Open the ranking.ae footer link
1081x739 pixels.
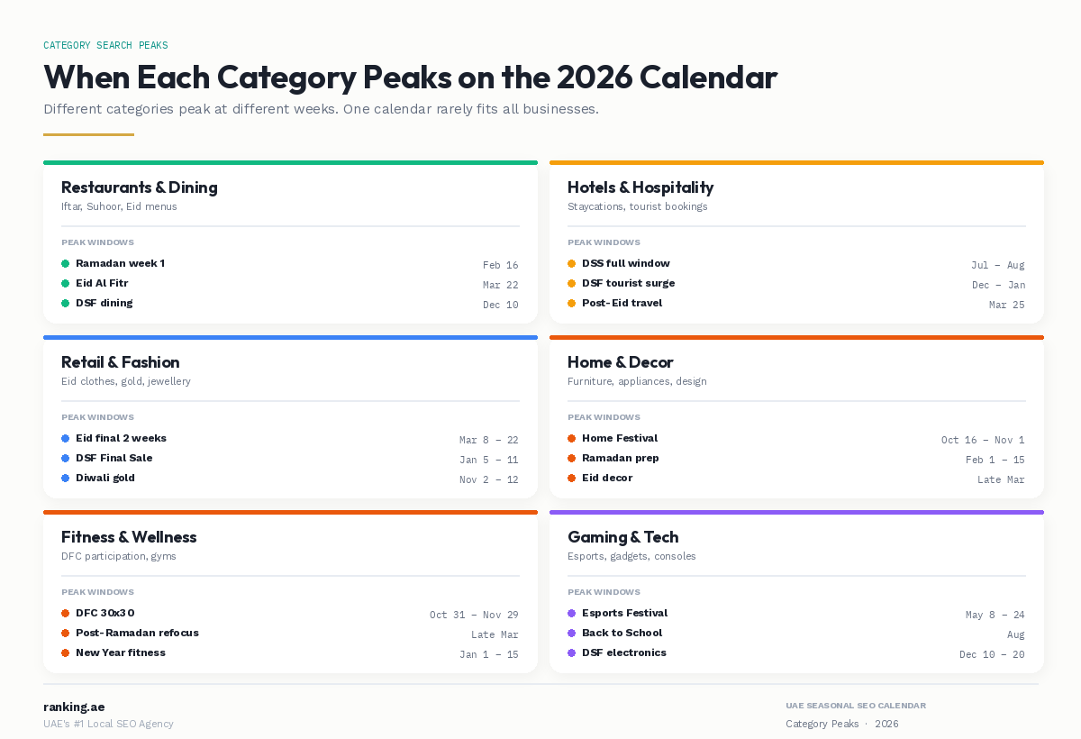[74, 707]
